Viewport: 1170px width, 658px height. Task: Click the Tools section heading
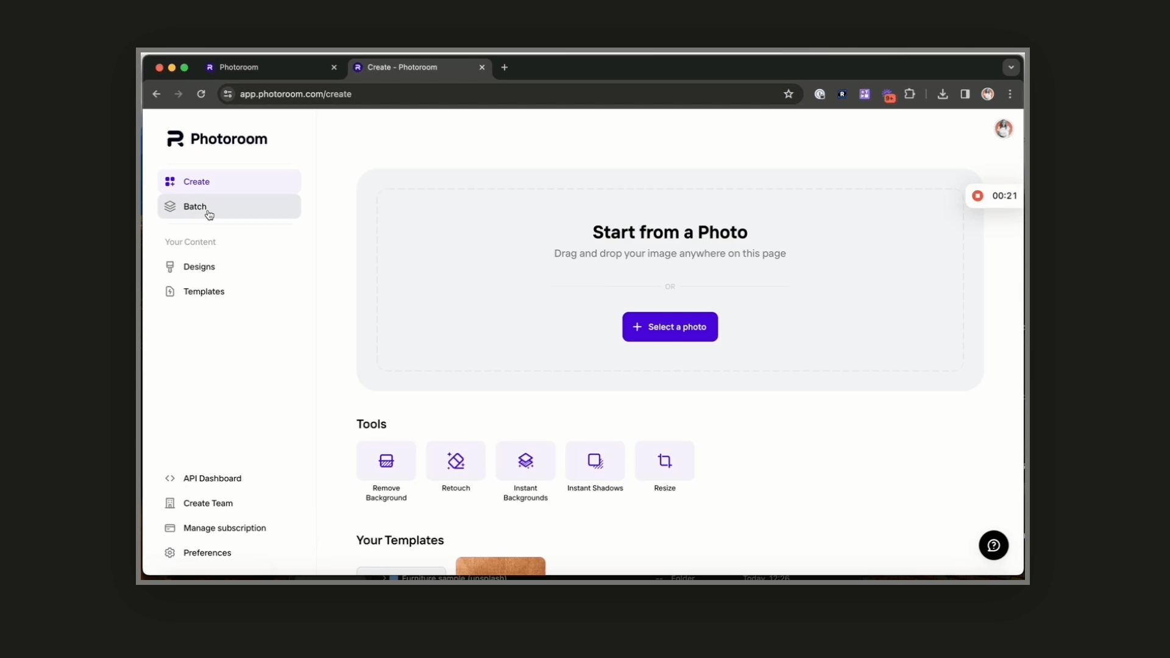pos(371,424)
